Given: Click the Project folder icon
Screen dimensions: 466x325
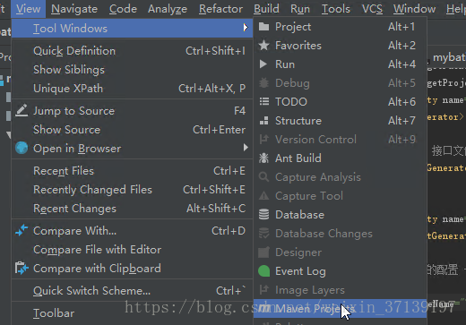Looking at the screenshot, I should click(x=263, y=27).
